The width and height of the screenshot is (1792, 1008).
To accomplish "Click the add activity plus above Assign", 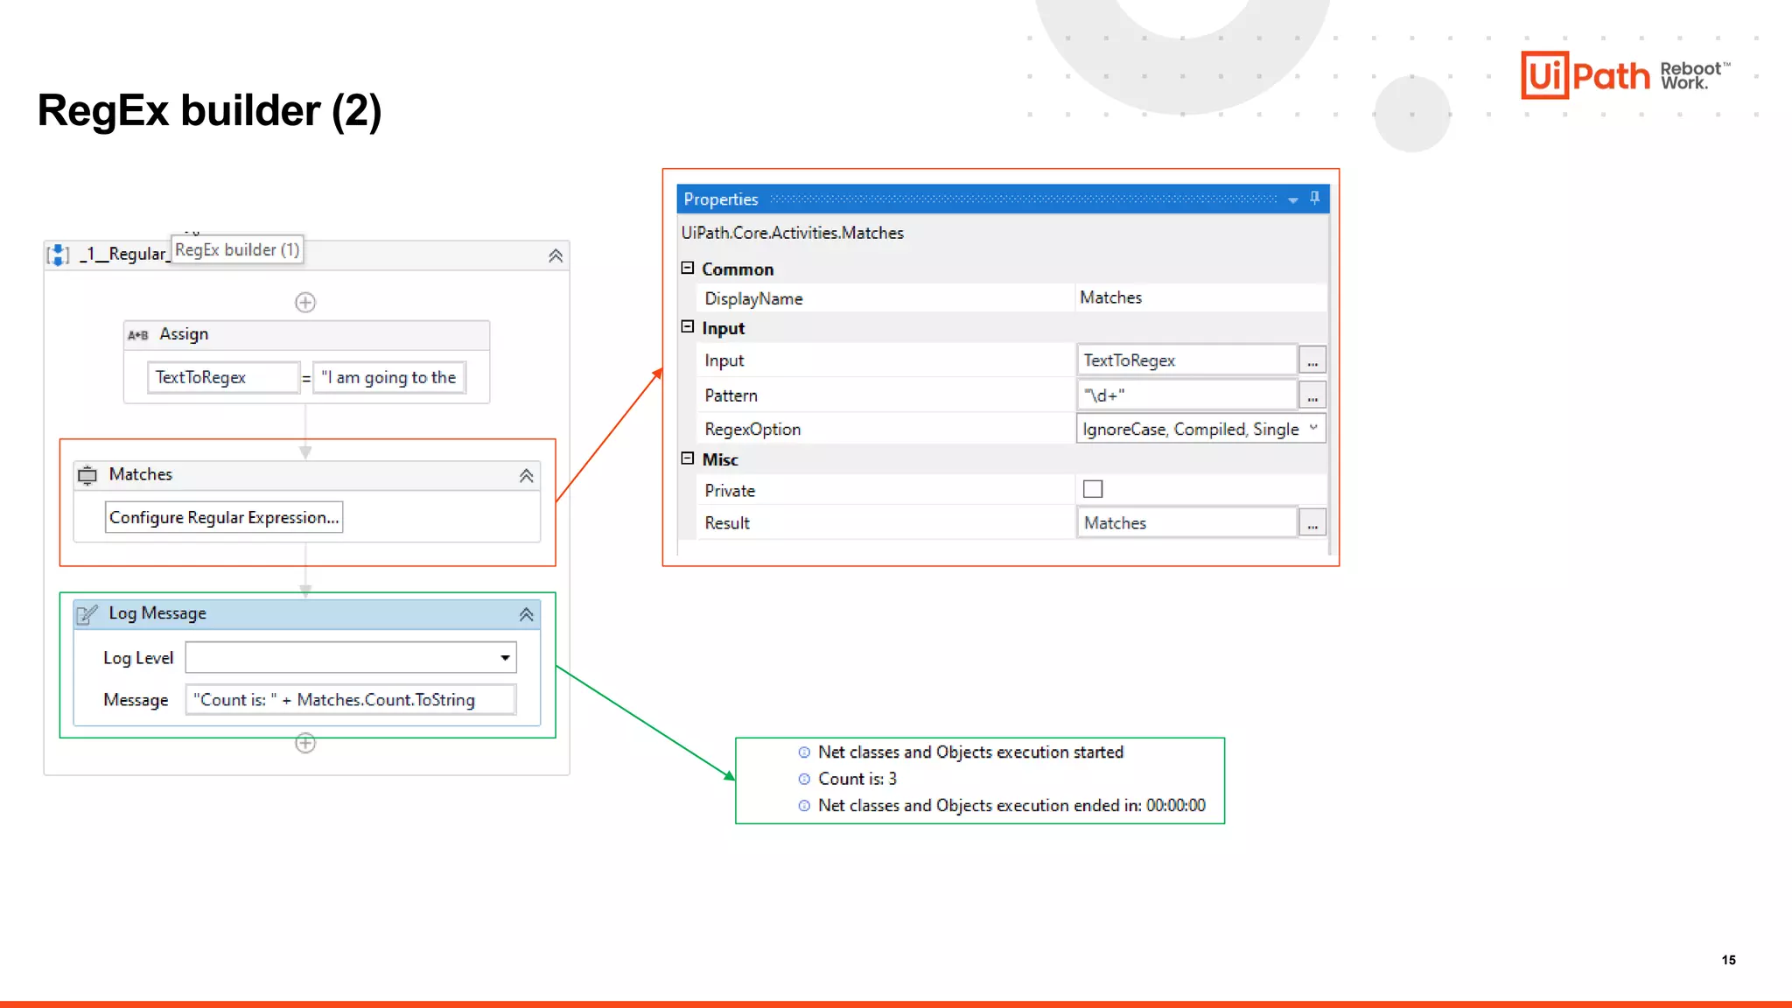I will 304,303.
